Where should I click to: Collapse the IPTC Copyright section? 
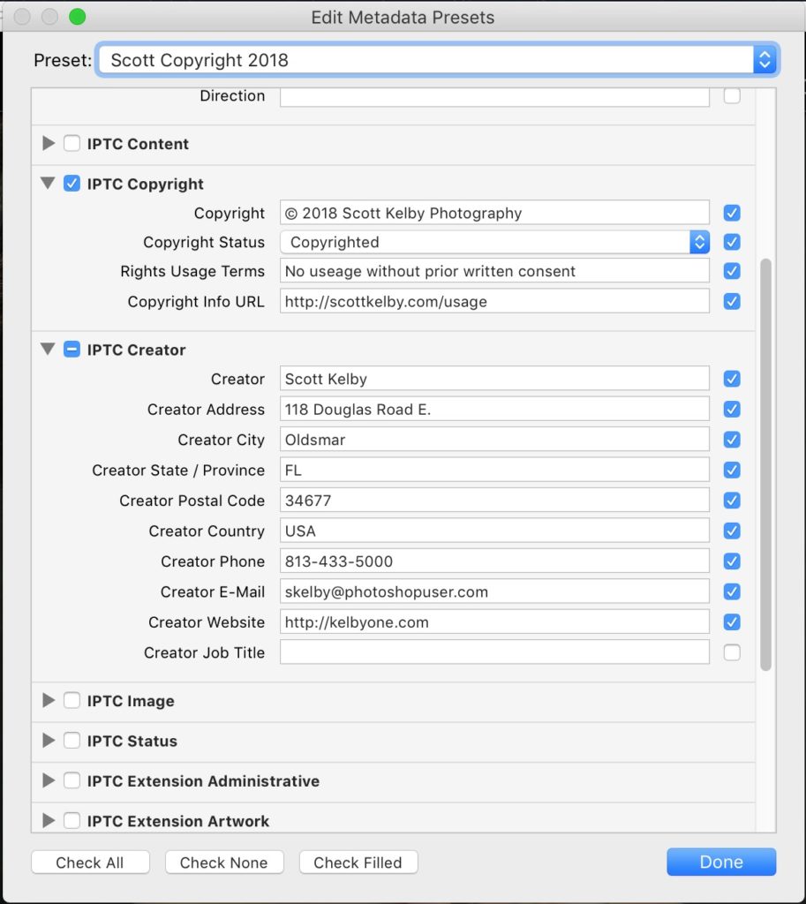click(x=49, y=184)
